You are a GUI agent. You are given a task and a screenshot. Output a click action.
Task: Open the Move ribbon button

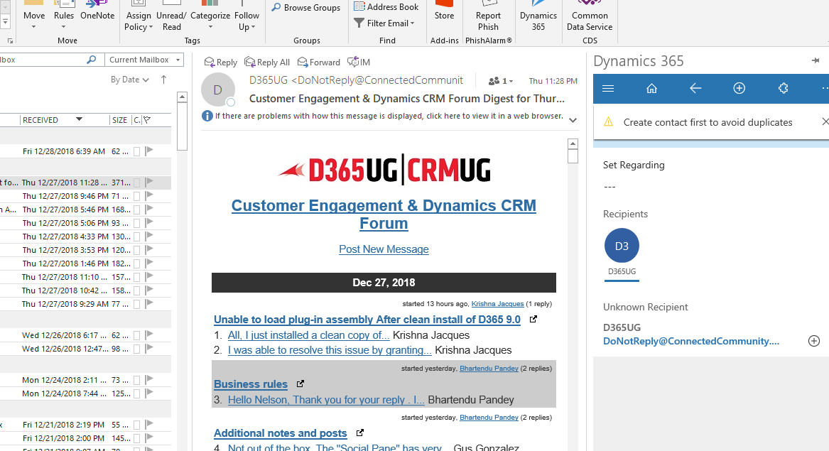coord(34,16)
